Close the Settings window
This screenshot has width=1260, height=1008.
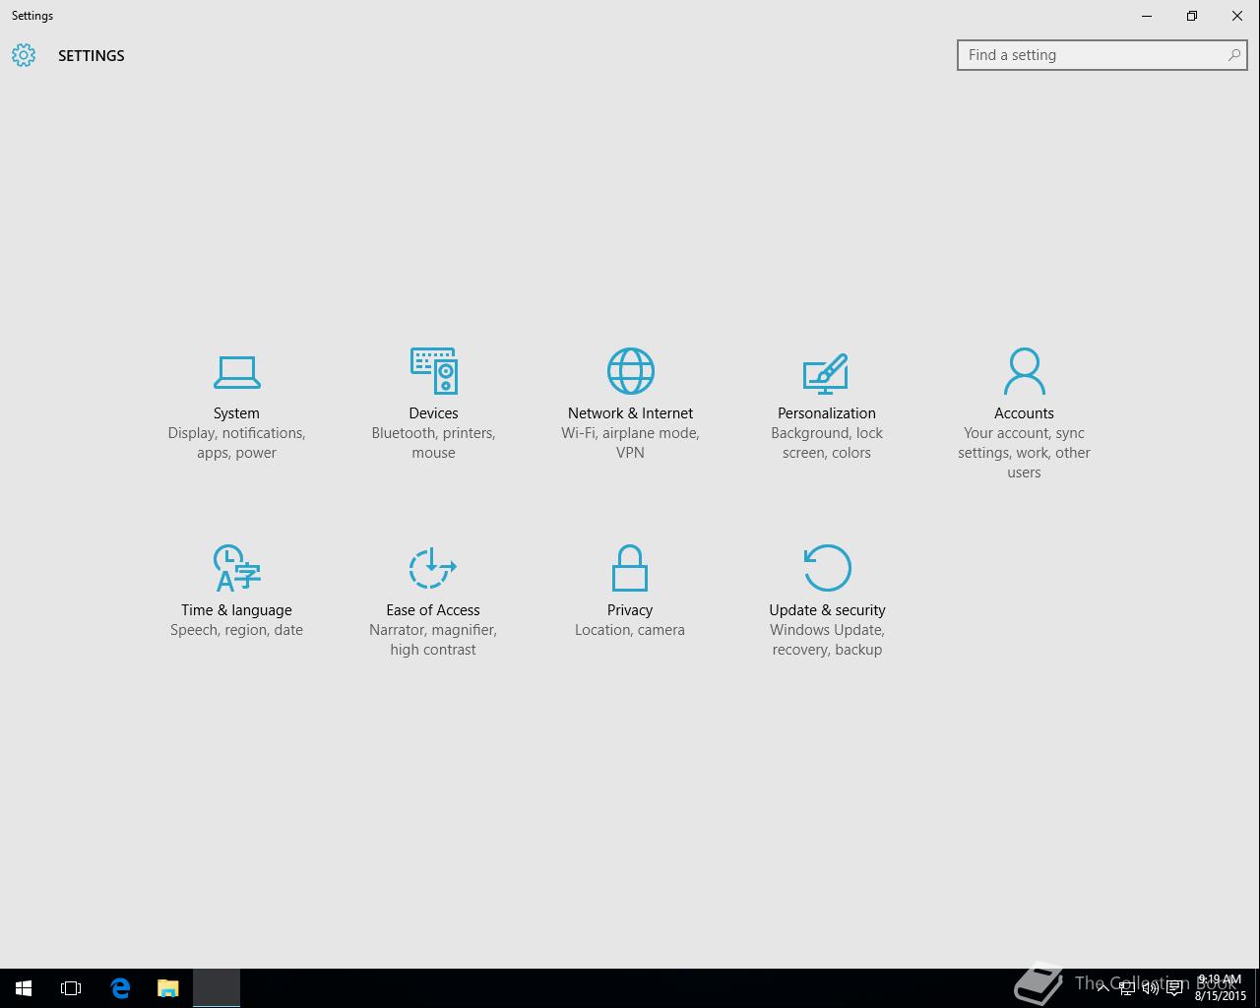pos(1237,16)
